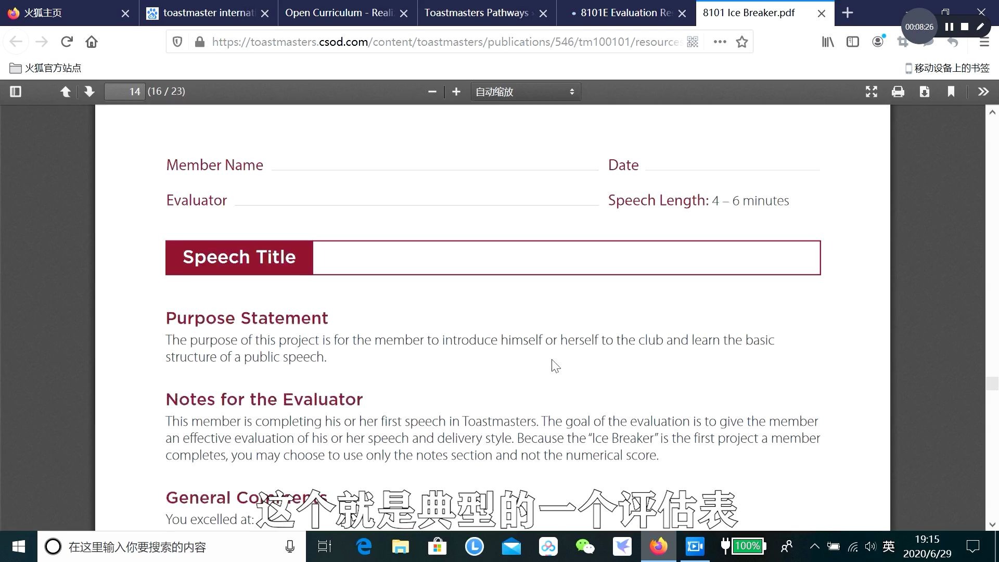The image size is (999, 562).
Task: Open a new browser tab
Action: click(848, 13)
